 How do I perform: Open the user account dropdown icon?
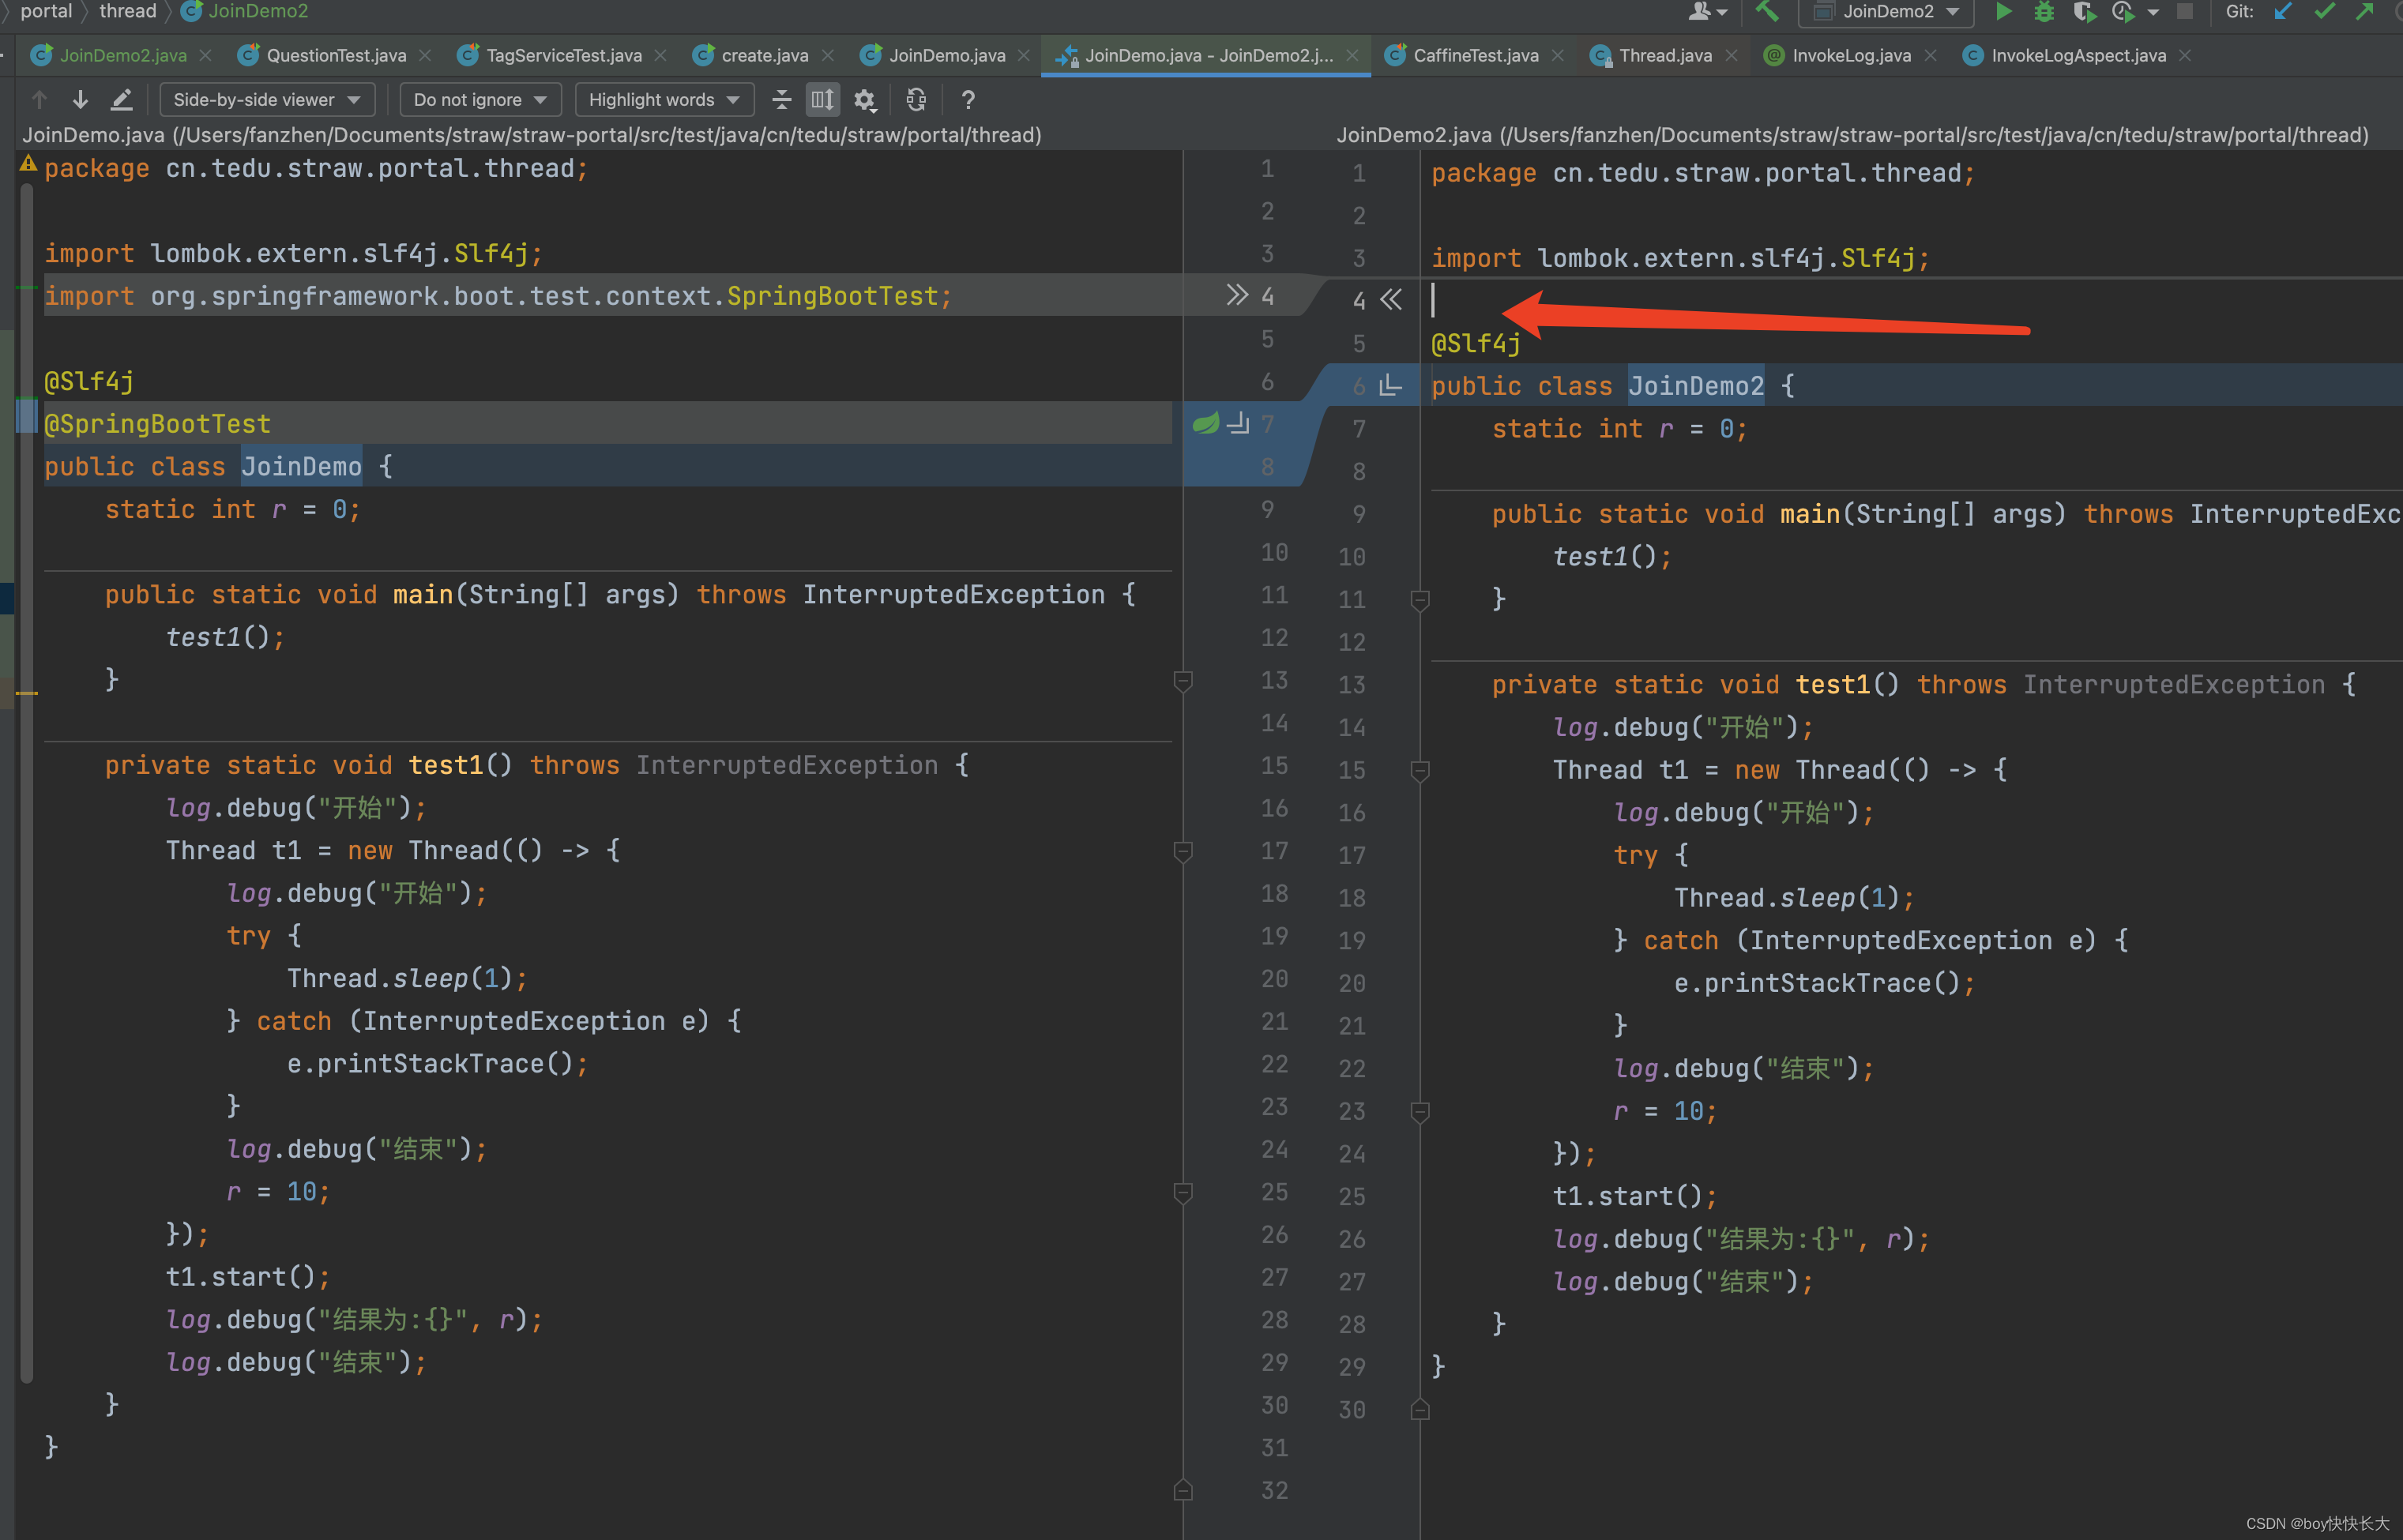click(1707, 11)
